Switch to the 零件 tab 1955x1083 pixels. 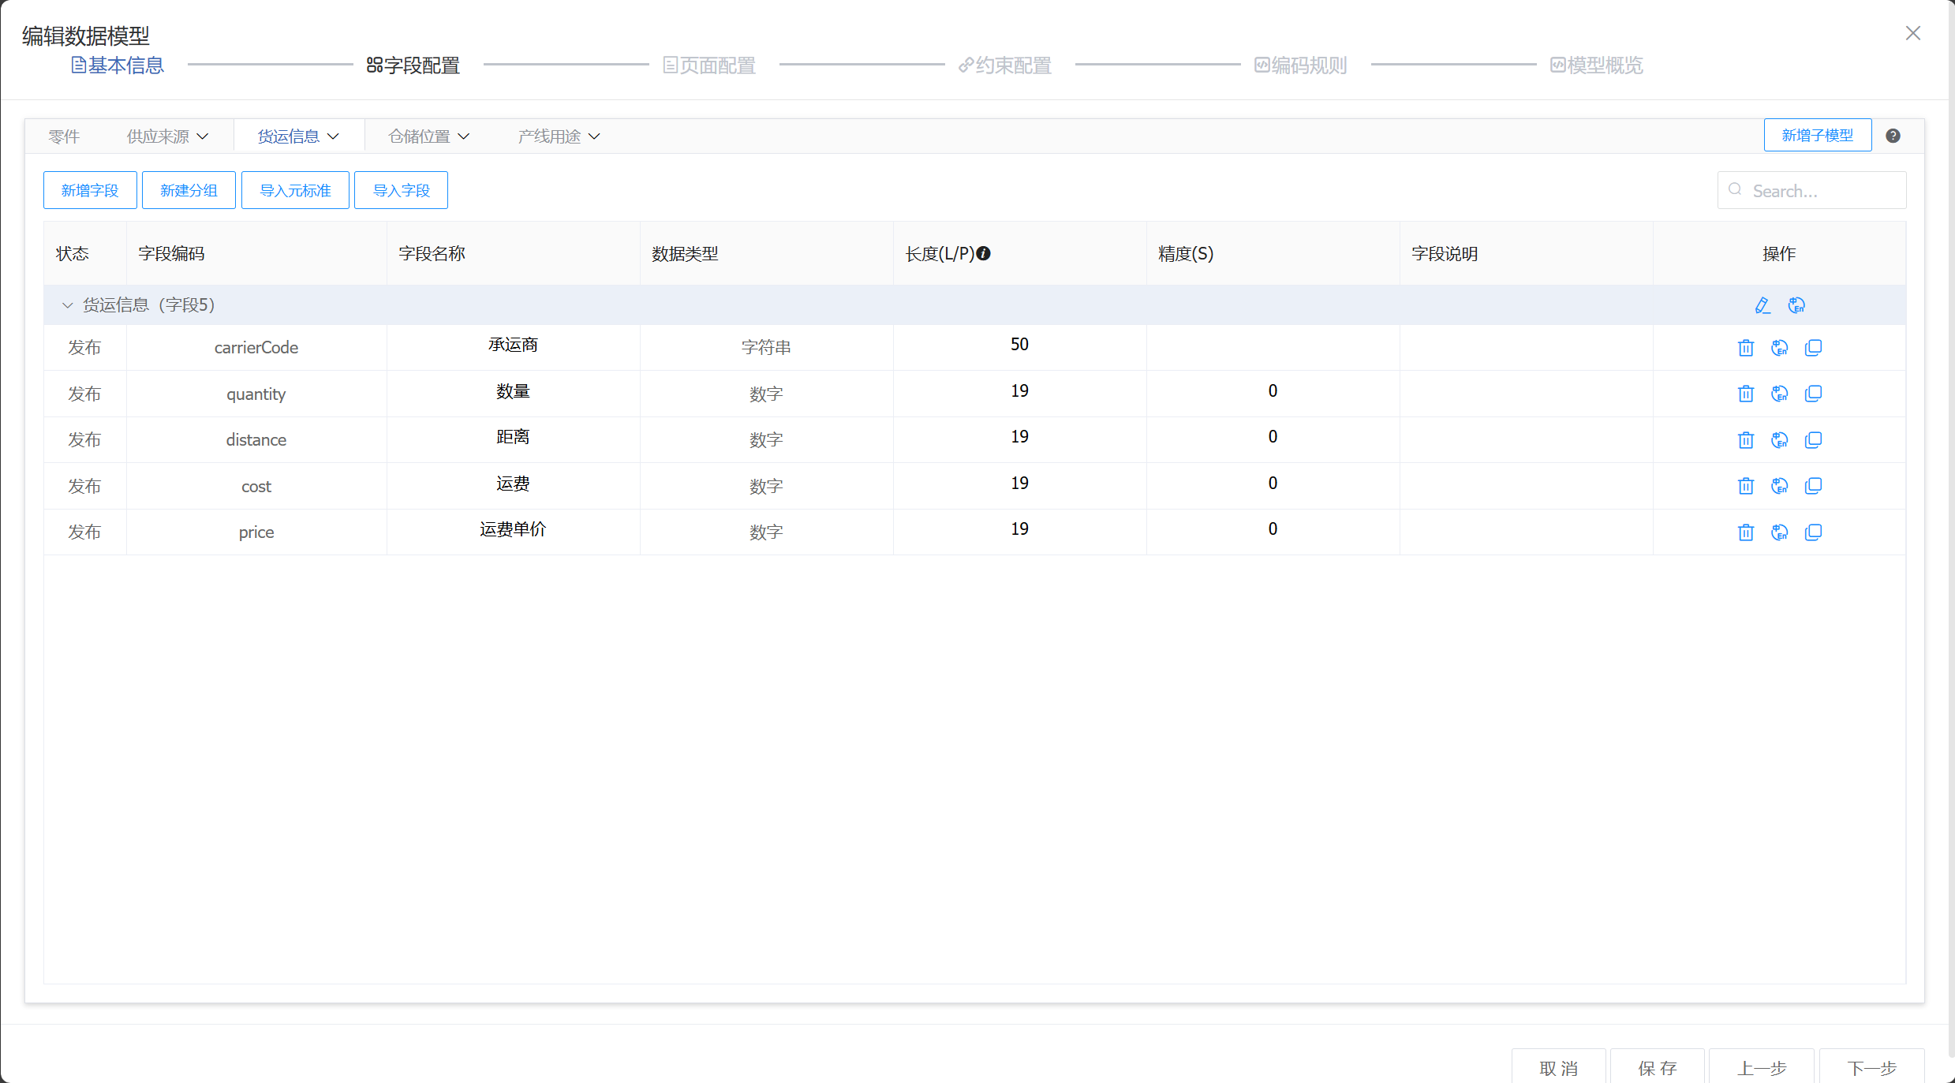(64, 136)
